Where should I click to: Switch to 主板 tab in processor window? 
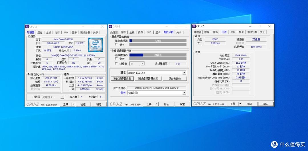(48, 33)
